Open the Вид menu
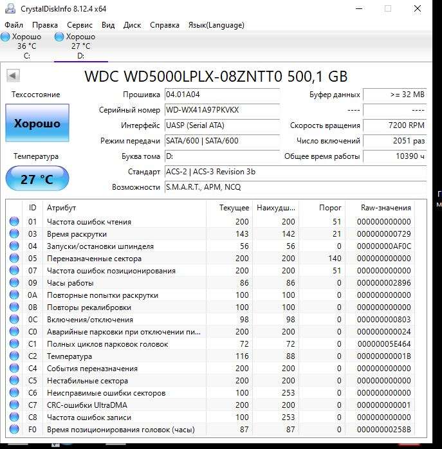Image resolution: width=442 pixels, height=449 pixels. point(108,25)
